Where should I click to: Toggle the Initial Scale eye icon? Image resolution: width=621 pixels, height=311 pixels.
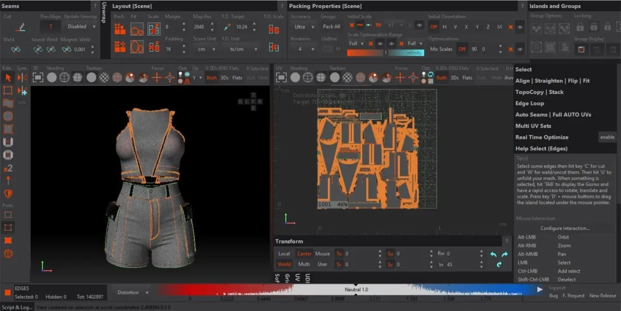(x=419, y=25)
